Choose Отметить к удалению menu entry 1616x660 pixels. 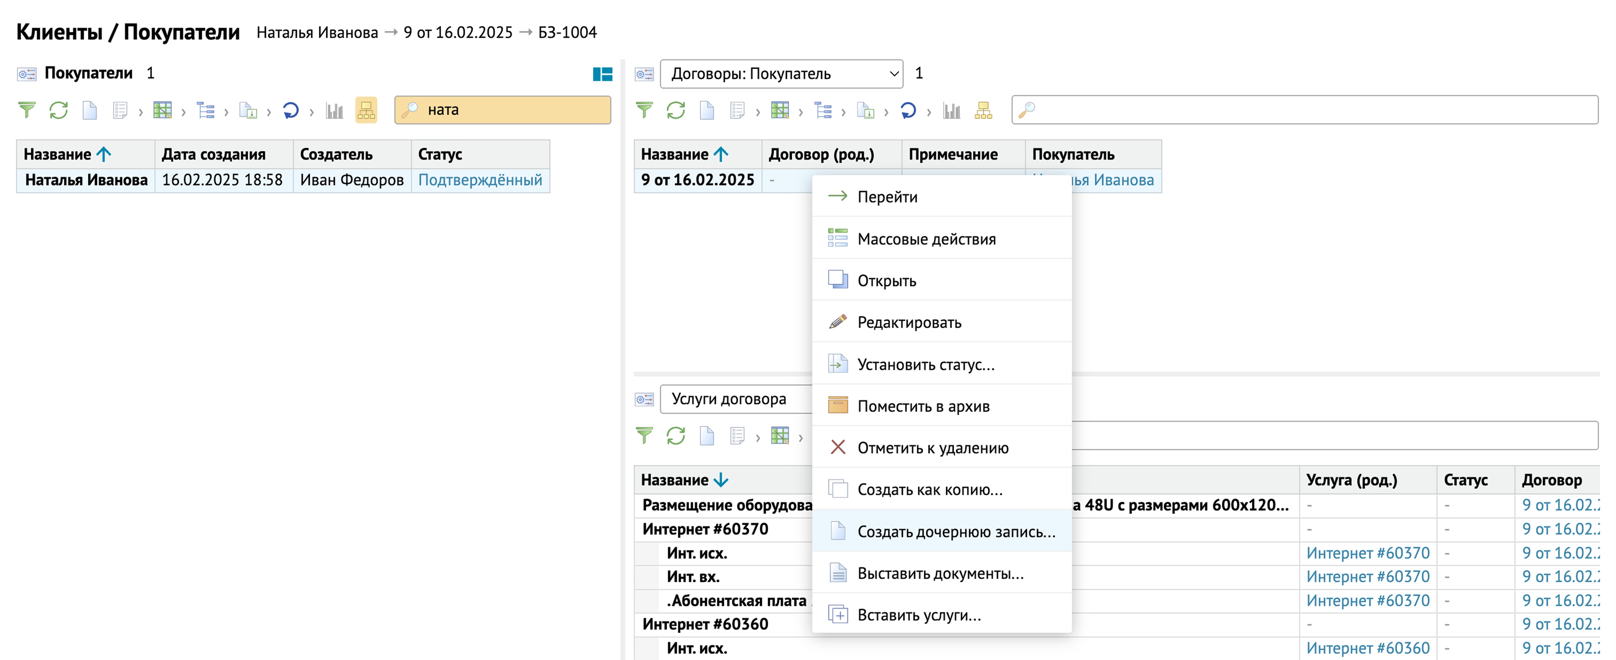pos(942,447)
